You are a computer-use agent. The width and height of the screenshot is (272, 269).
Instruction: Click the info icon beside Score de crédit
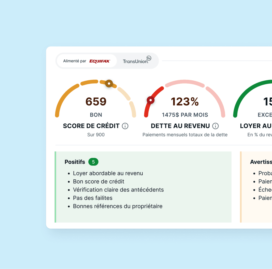pos(125,126)
